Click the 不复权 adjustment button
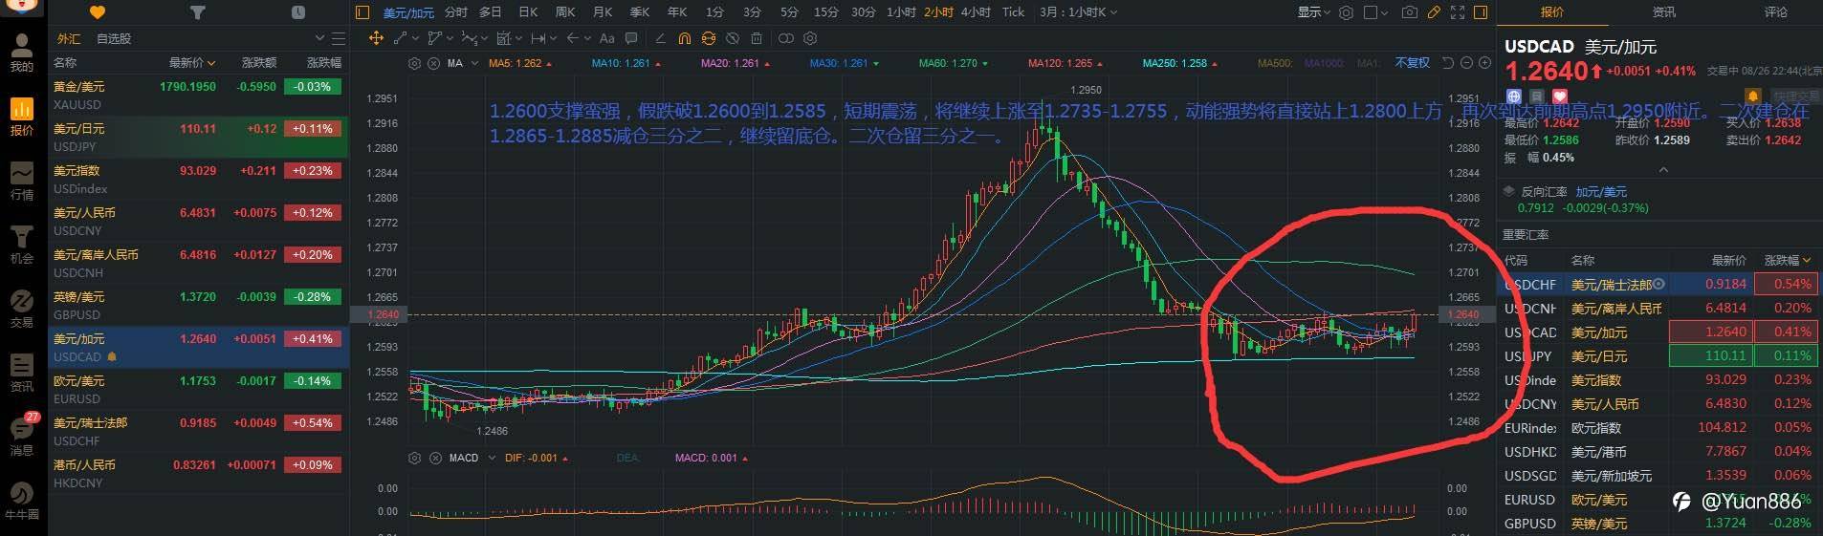Viewport: 1823px width, 536px height. tap(1412, 63)
